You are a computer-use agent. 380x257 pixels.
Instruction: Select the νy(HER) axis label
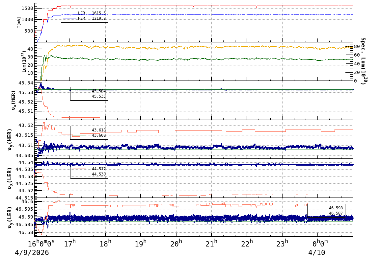[x=10, y=139]
